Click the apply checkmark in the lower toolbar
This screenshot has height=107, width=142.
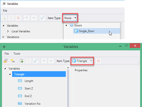35,61
